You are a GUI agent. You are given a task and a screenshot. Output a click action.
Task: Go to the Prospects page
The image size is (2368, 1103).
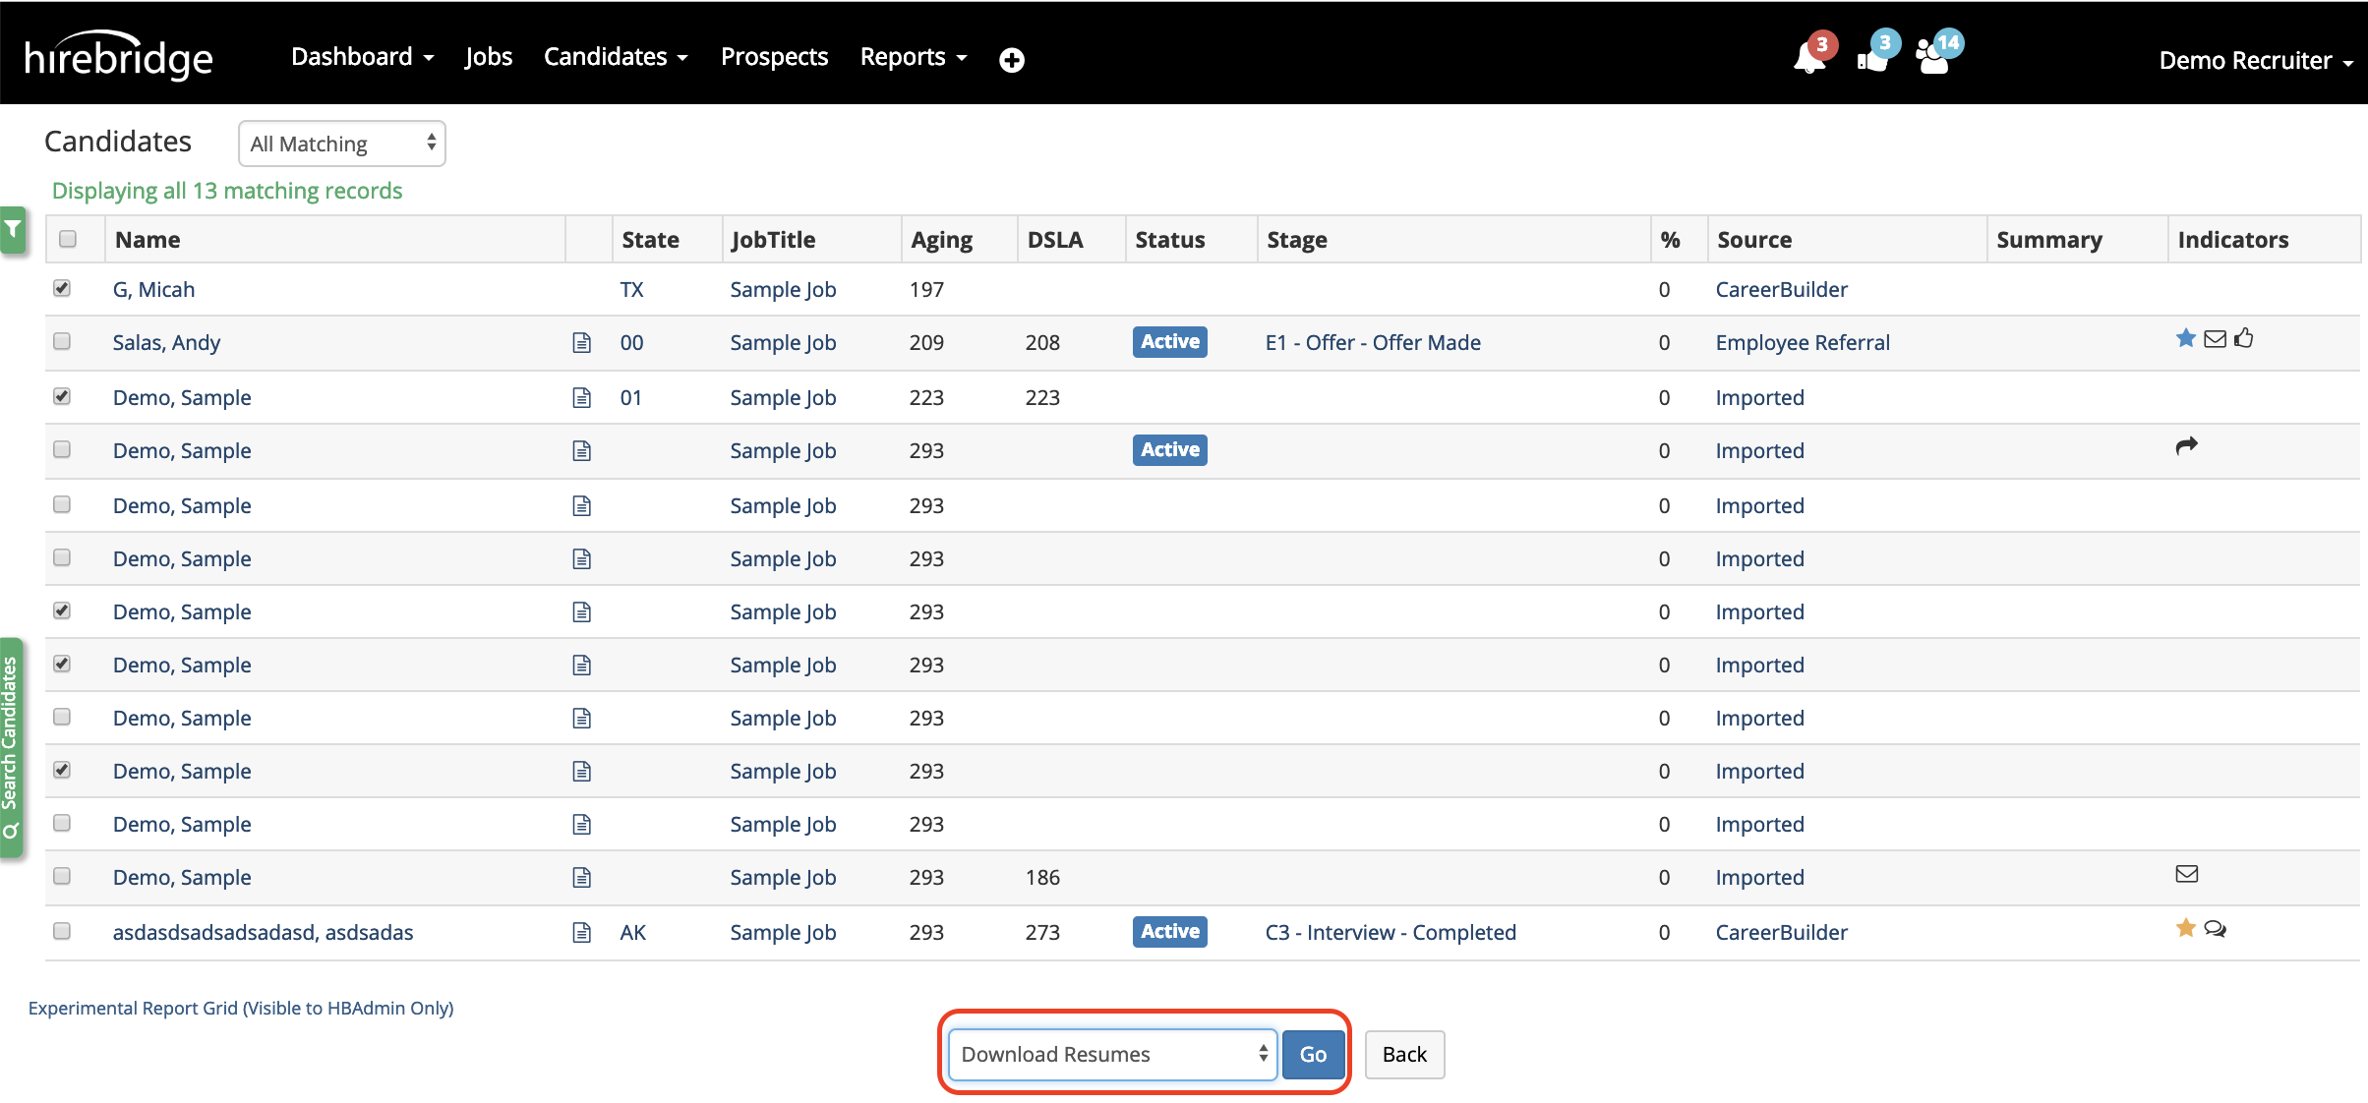774,57
